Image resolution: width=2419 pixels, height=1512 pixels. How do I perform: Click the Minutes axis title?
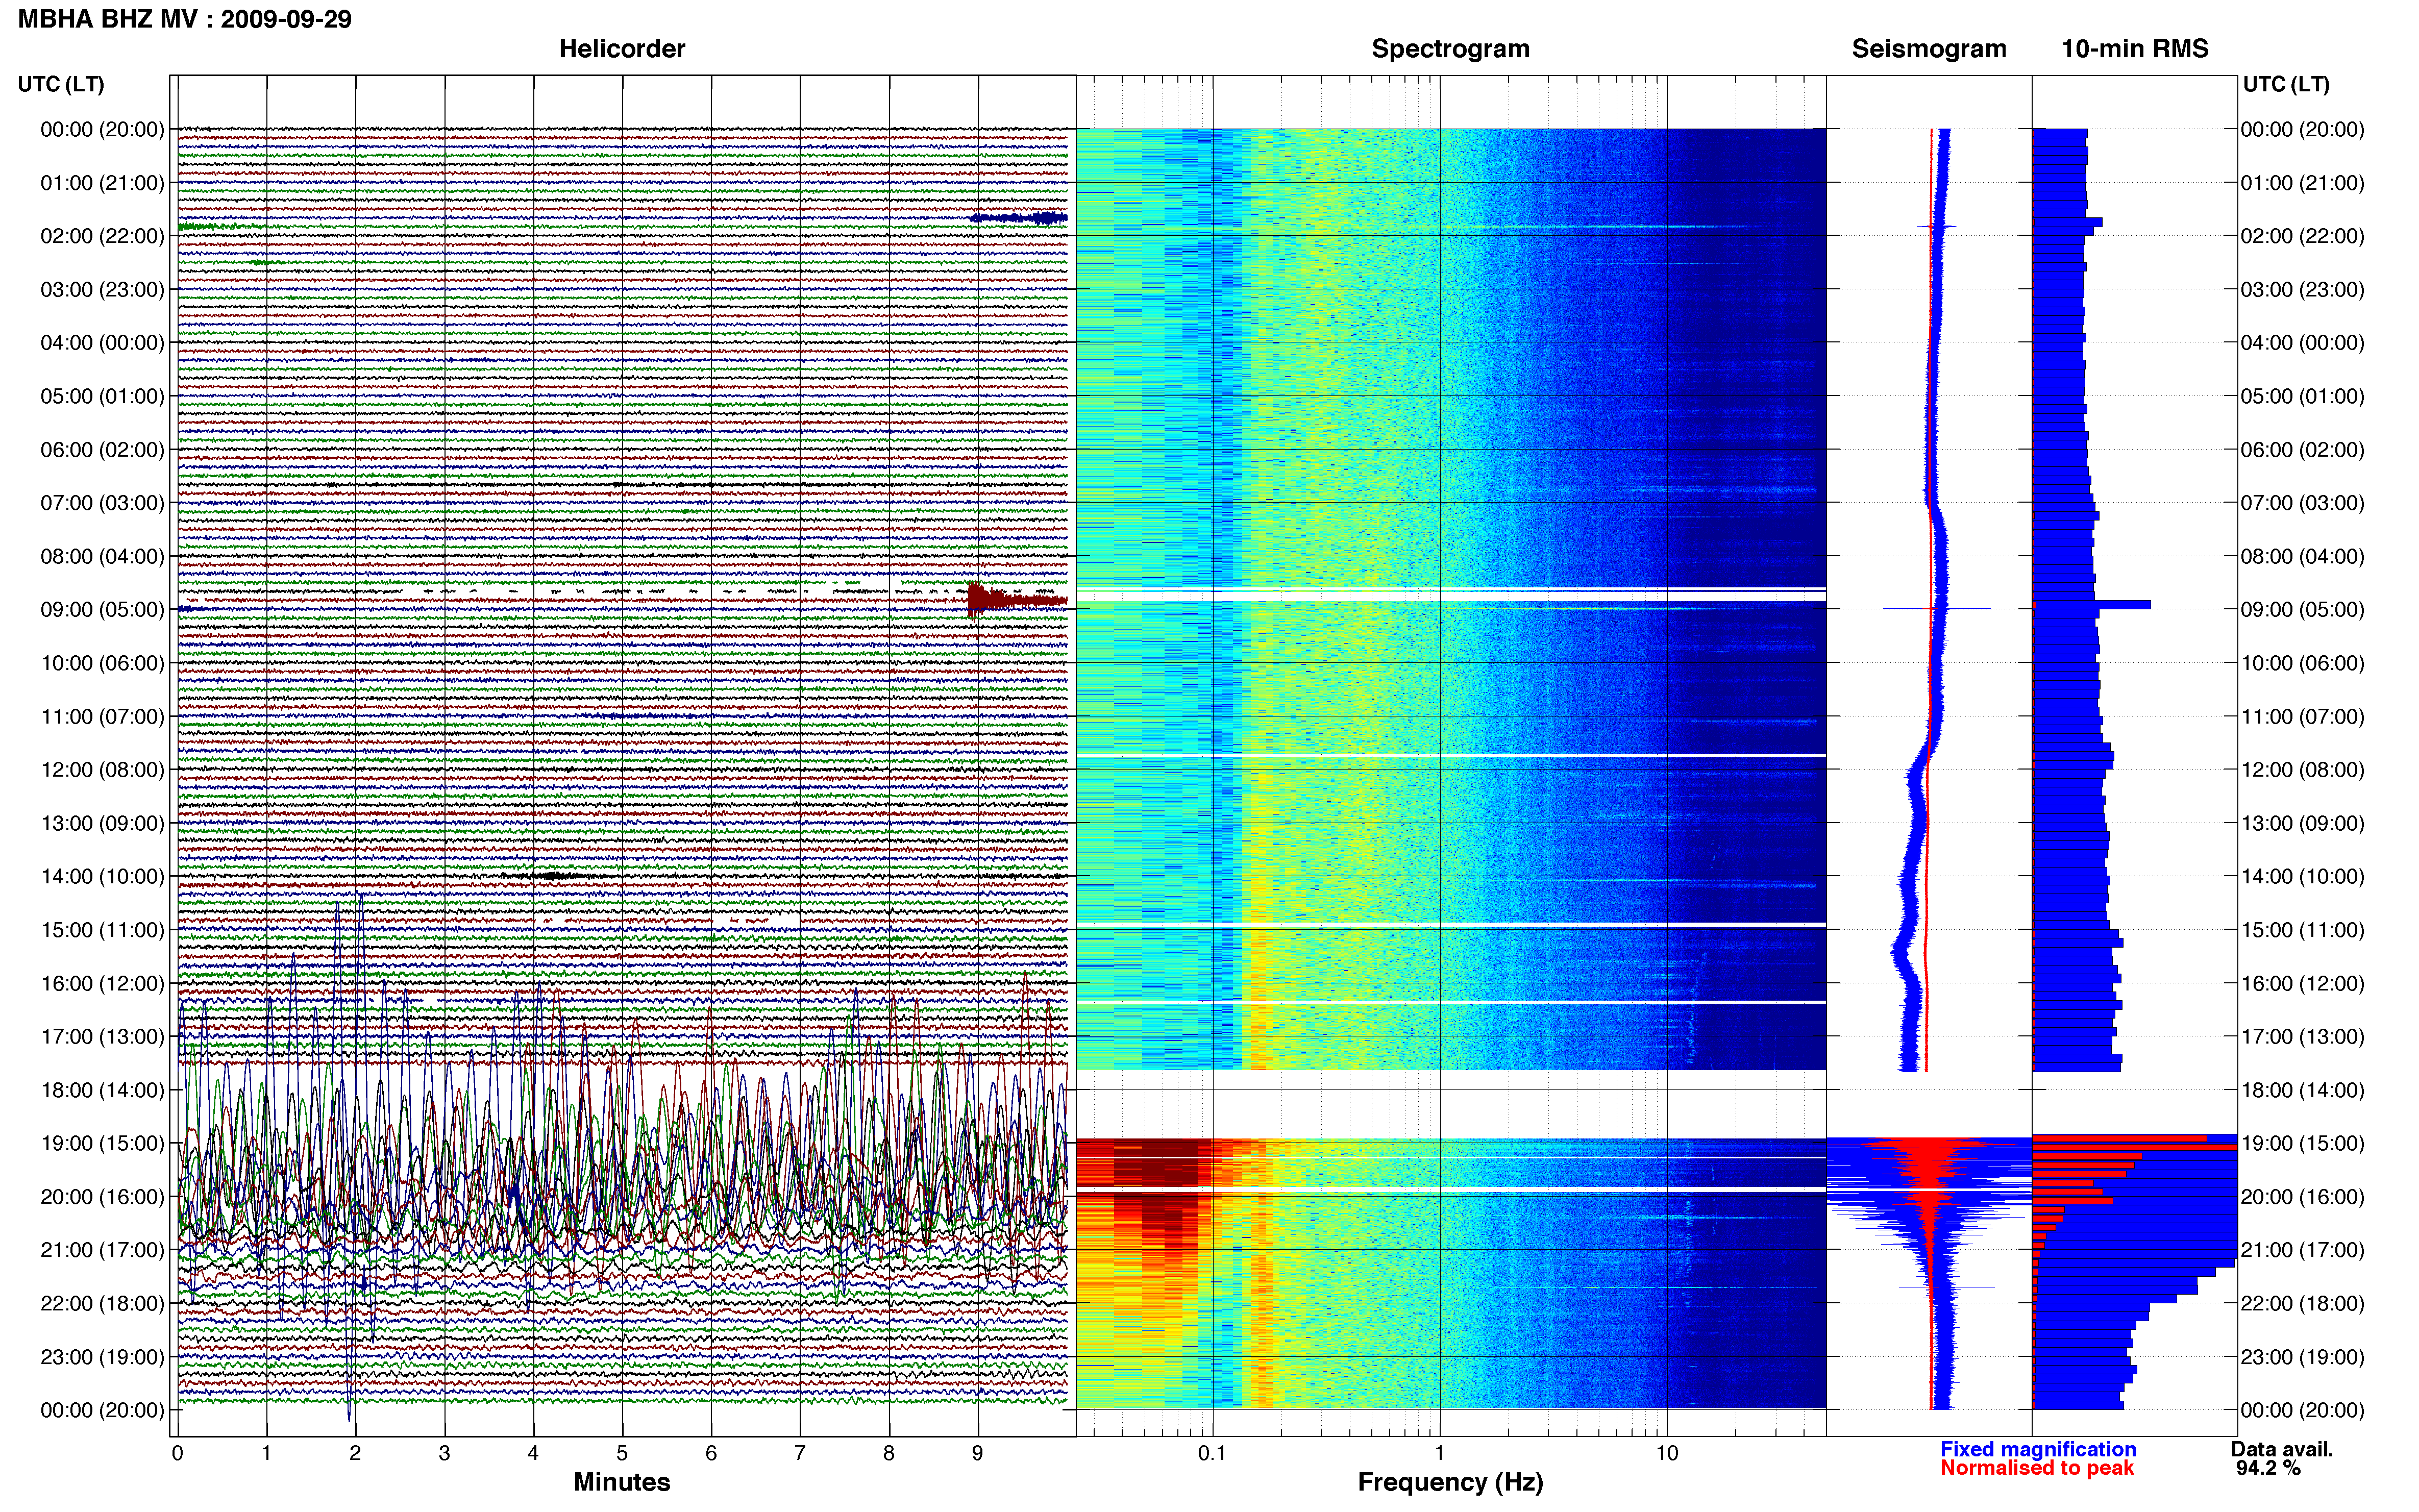coord(622,1482)
